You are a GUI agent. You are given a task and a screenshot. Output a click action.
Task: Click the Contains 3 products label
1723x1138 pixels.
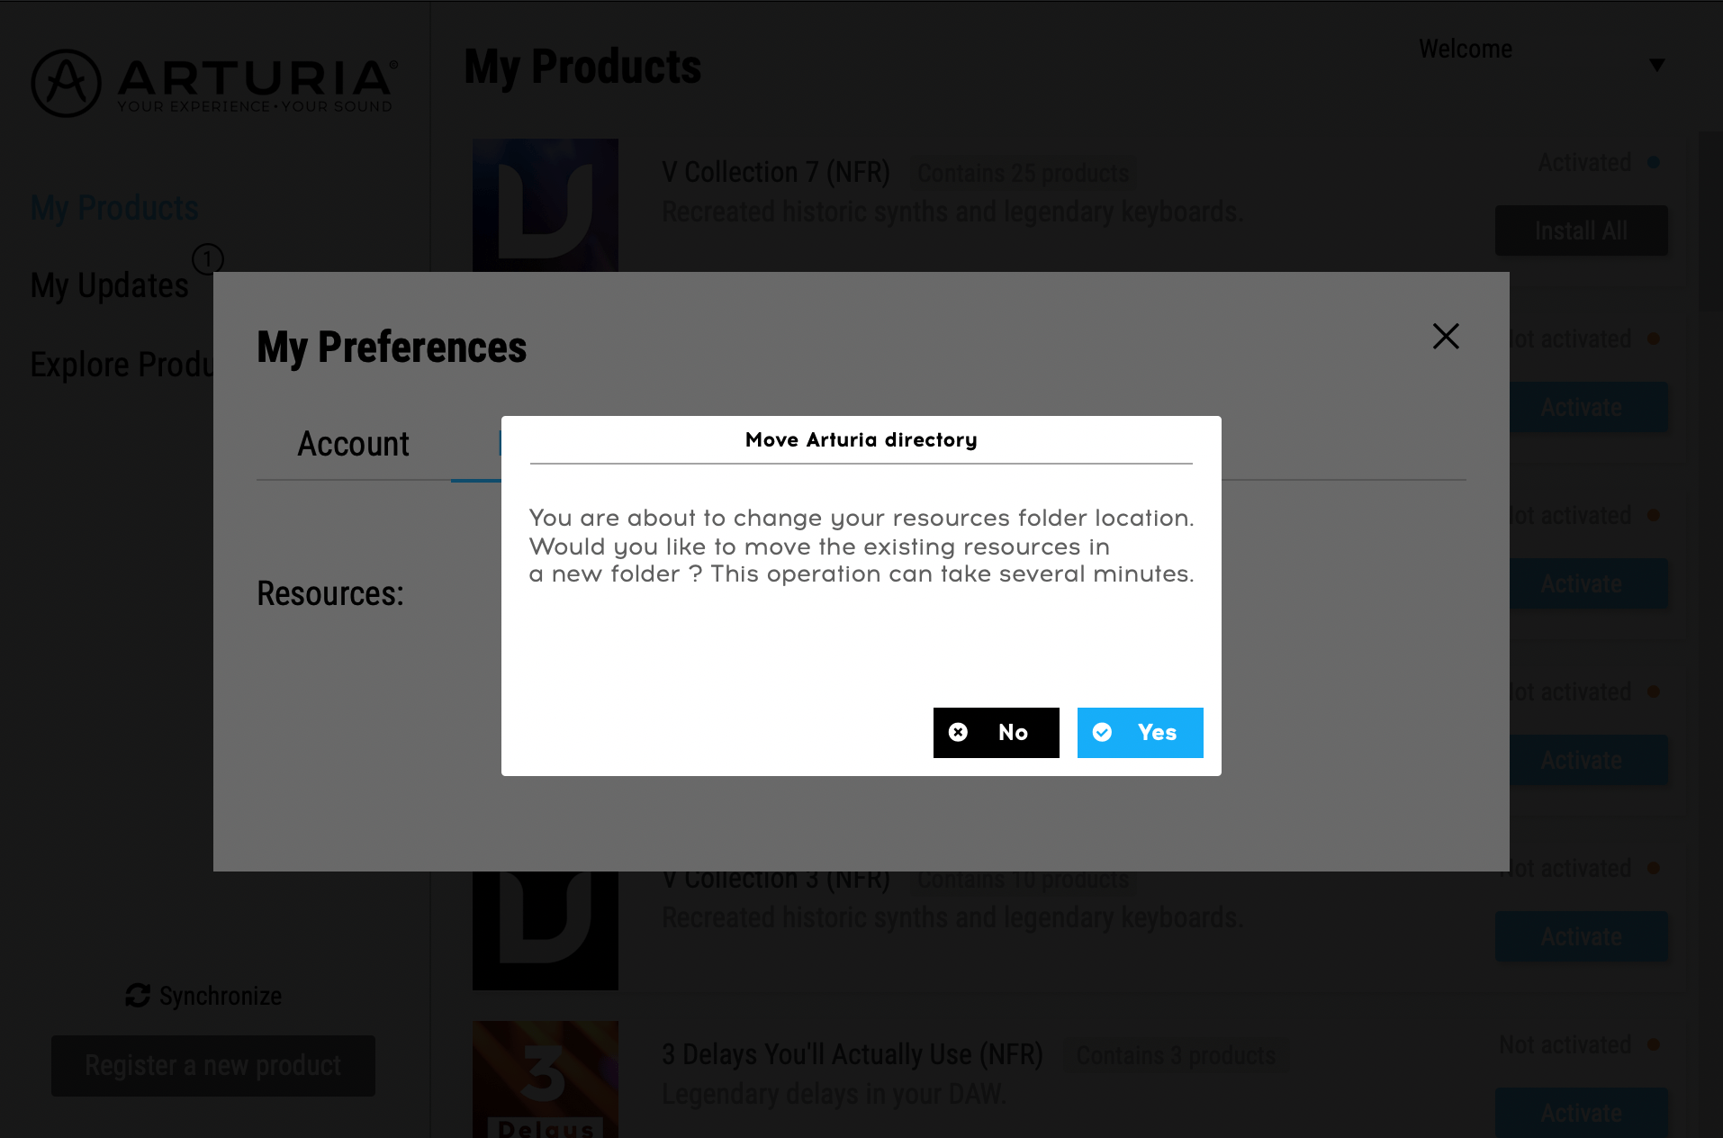pos(1176,1055)
